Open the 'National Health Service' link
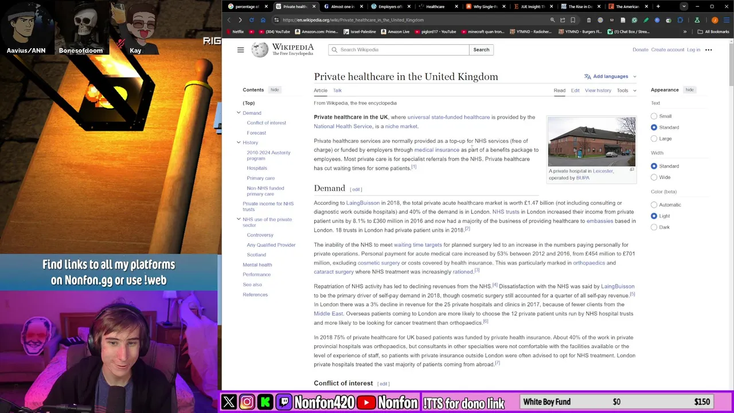734x413 pixels. [x=343, y=126]
